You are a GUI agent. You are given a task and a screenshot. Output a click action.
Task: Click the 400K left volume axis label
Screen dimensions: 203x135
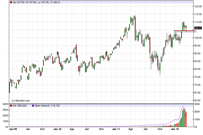tap(4, 104)
